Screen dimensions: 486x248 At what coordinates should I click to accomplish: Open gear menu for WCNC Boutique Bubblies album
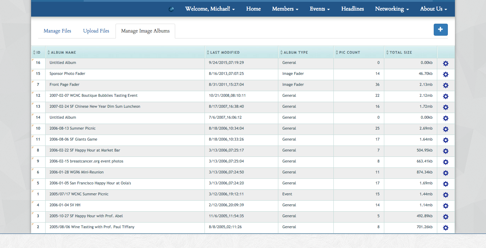coord(446,96)
